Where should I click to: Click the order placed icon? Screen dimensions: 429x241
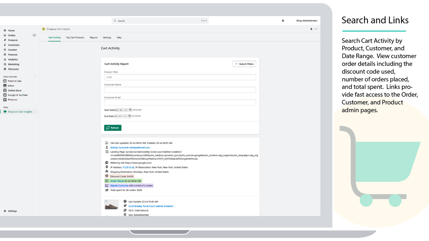pyautogui.click(x=107, y=181)
